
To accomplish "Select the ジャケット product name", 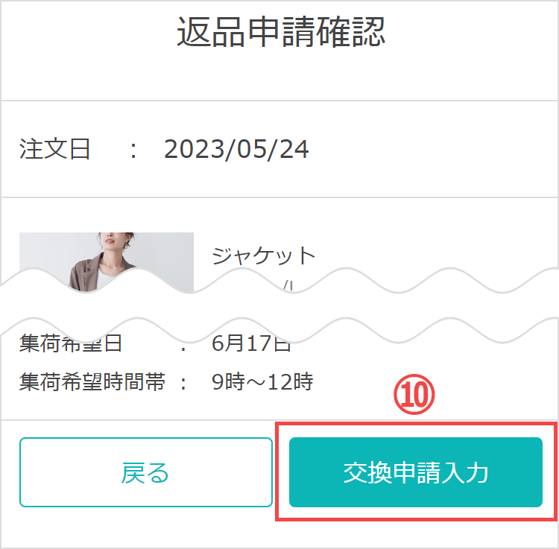I will click(x=263, y=256).
